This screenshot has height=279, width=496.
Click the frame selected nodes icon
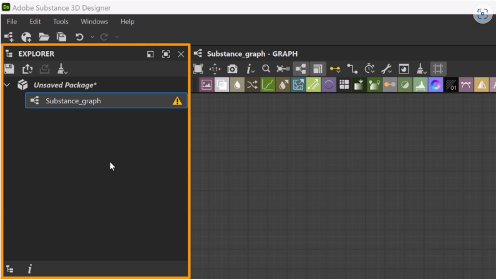(x=283, y=69)
